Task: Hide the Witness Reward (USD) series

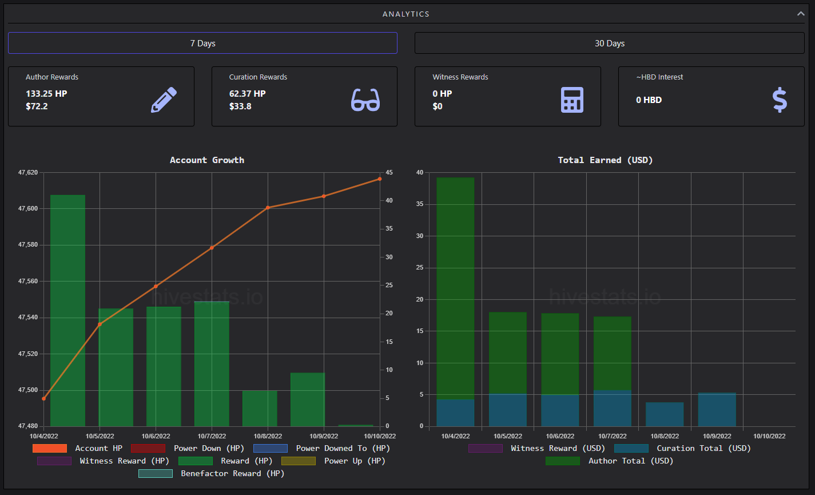Action: (x=536, y=448)
